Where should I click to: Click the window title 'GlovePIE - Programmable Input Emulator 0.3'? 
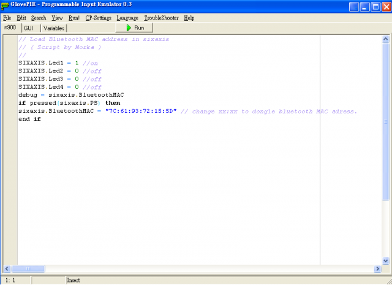click(71, 4)
